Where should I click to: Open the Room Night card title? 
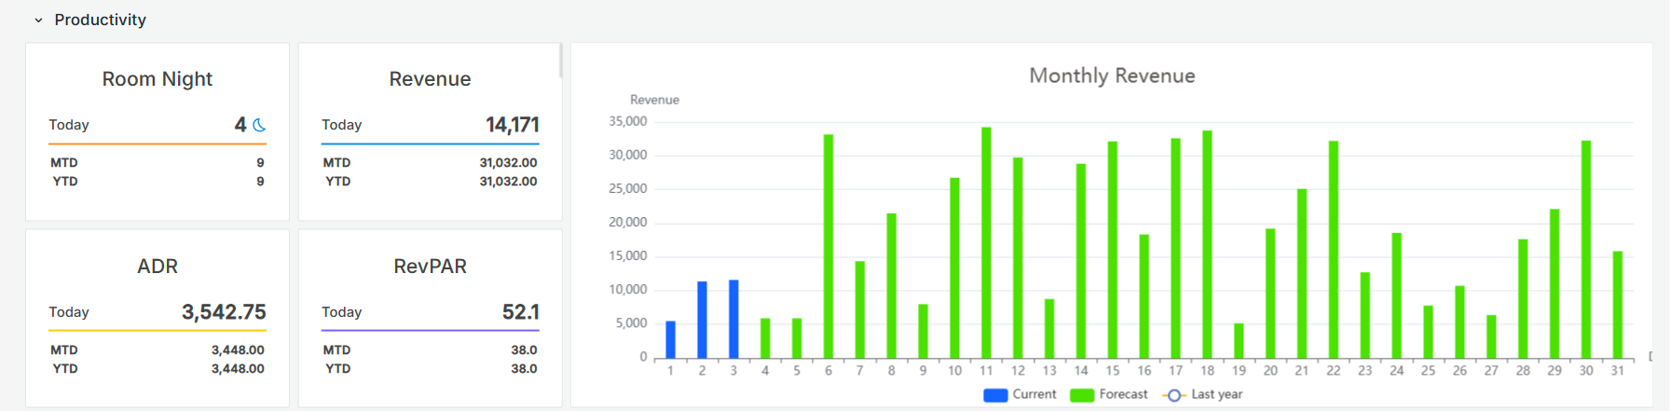158,79
